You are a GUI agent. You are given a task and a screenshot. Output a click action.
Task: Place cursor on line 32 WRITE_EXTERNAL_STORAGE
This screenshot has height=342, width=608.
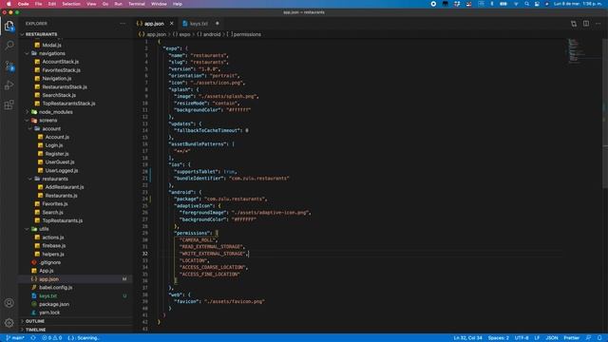click(213, 254)
